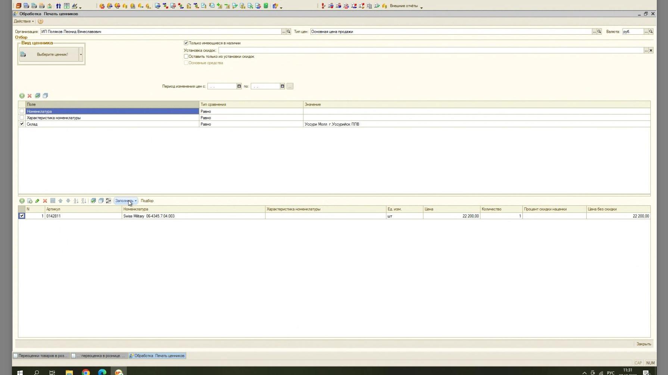
Task: Invert the checkmarks in the lower table
Action: pyautogui.click(x=109, y=201)
